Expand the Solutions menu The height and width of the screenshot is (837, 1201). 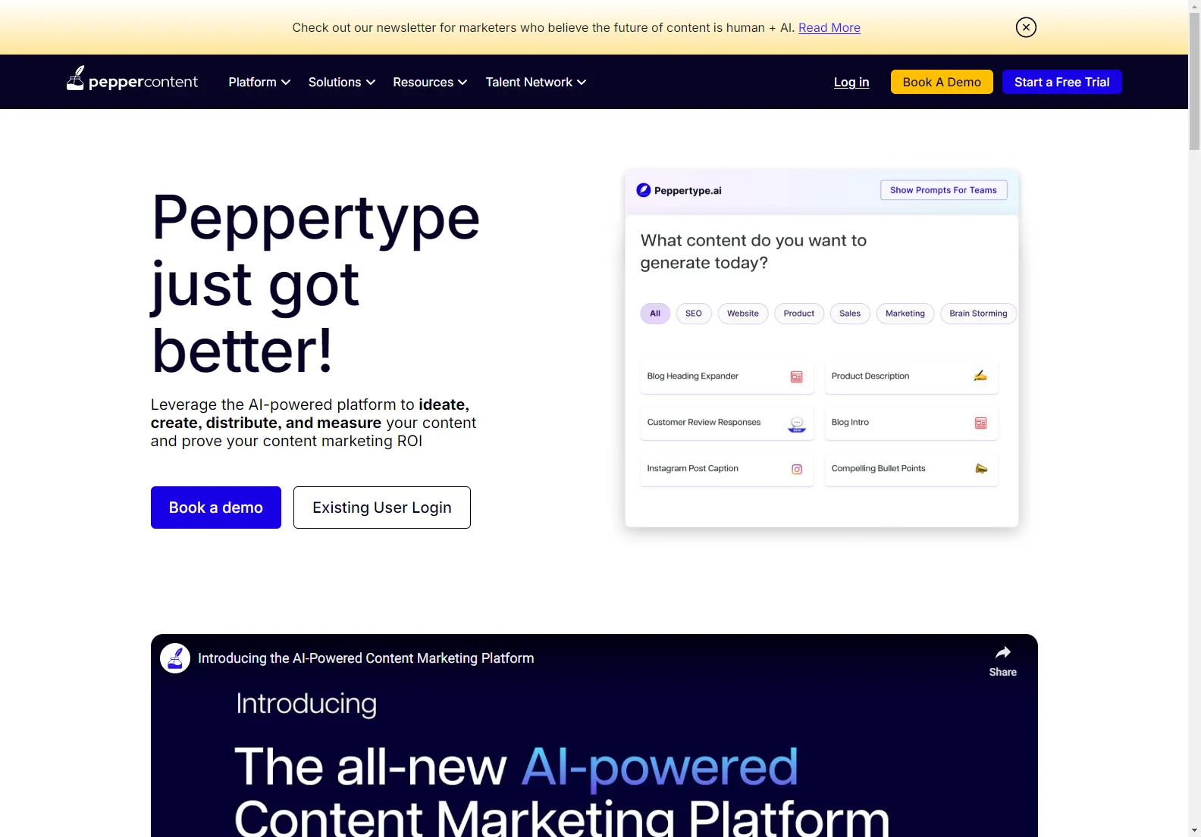[x=342, y=82]
